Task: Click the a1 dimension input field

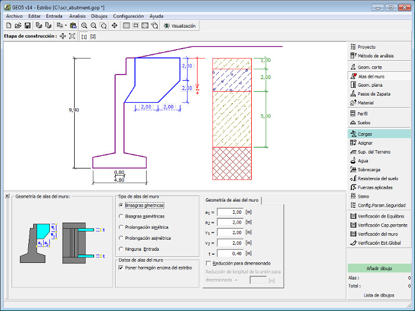Action: tap(230, 212)
